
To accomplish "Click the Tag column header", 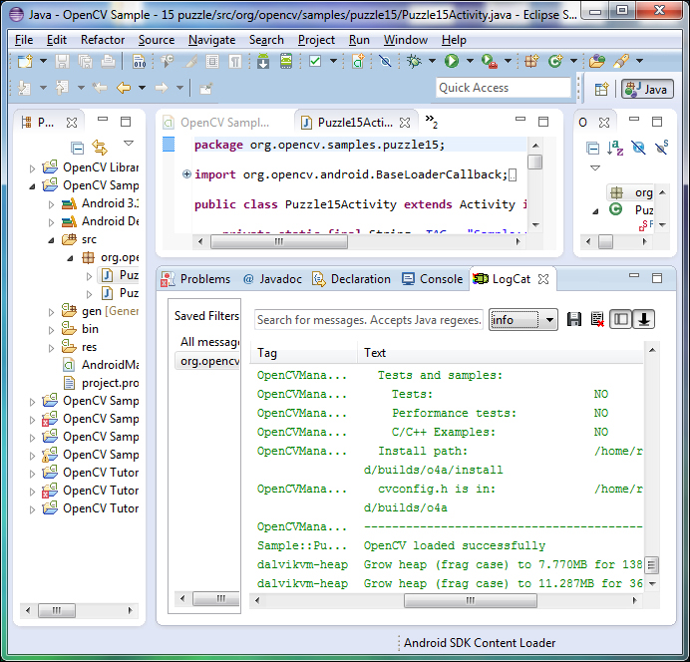I will (x=303, y=353).
